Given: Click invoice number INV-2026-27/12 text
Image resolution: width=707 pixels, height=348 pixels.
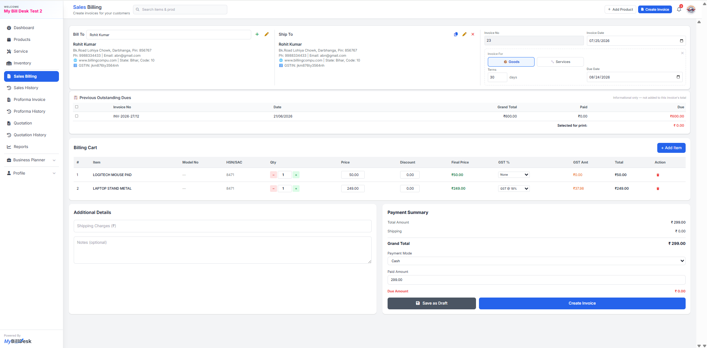Looking at the screenshot, I should [x=126, y=116].
